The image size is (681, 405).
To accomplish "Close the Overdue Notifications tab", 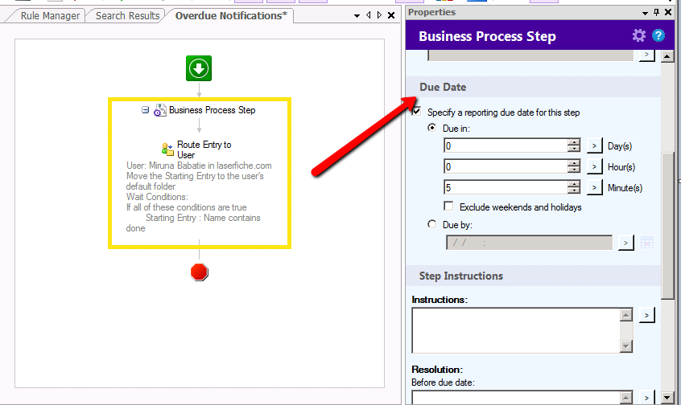I will pyautogui.click(x=391, y=15).
